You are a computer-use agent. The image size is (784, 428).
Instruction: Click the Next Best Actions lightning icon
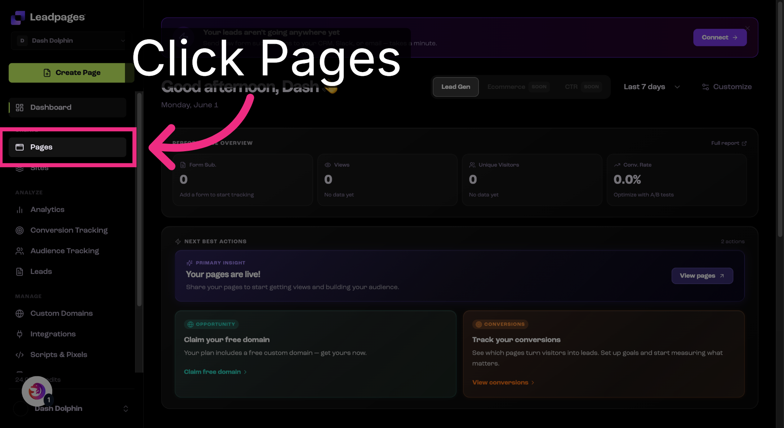[x=178, y=242]
